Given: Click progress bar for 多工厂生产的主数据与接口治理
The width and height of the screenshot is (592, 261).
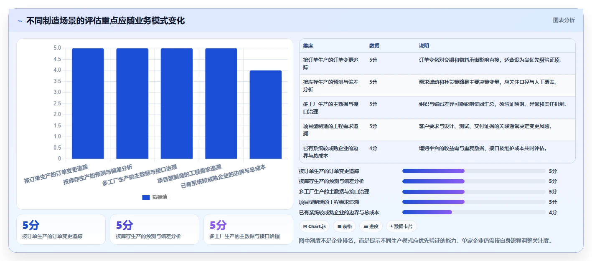Looking at the screenshot, I should (x=474, y=192).
